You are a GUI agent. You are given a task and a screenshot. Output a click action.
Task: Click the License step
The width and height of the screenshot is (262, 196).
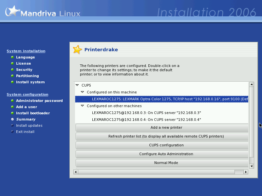click(x=23, y=63)
